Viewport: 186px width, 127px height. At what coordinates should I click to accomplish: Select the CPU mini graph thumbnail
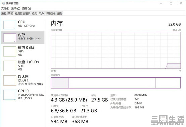(x=10, y=25)
